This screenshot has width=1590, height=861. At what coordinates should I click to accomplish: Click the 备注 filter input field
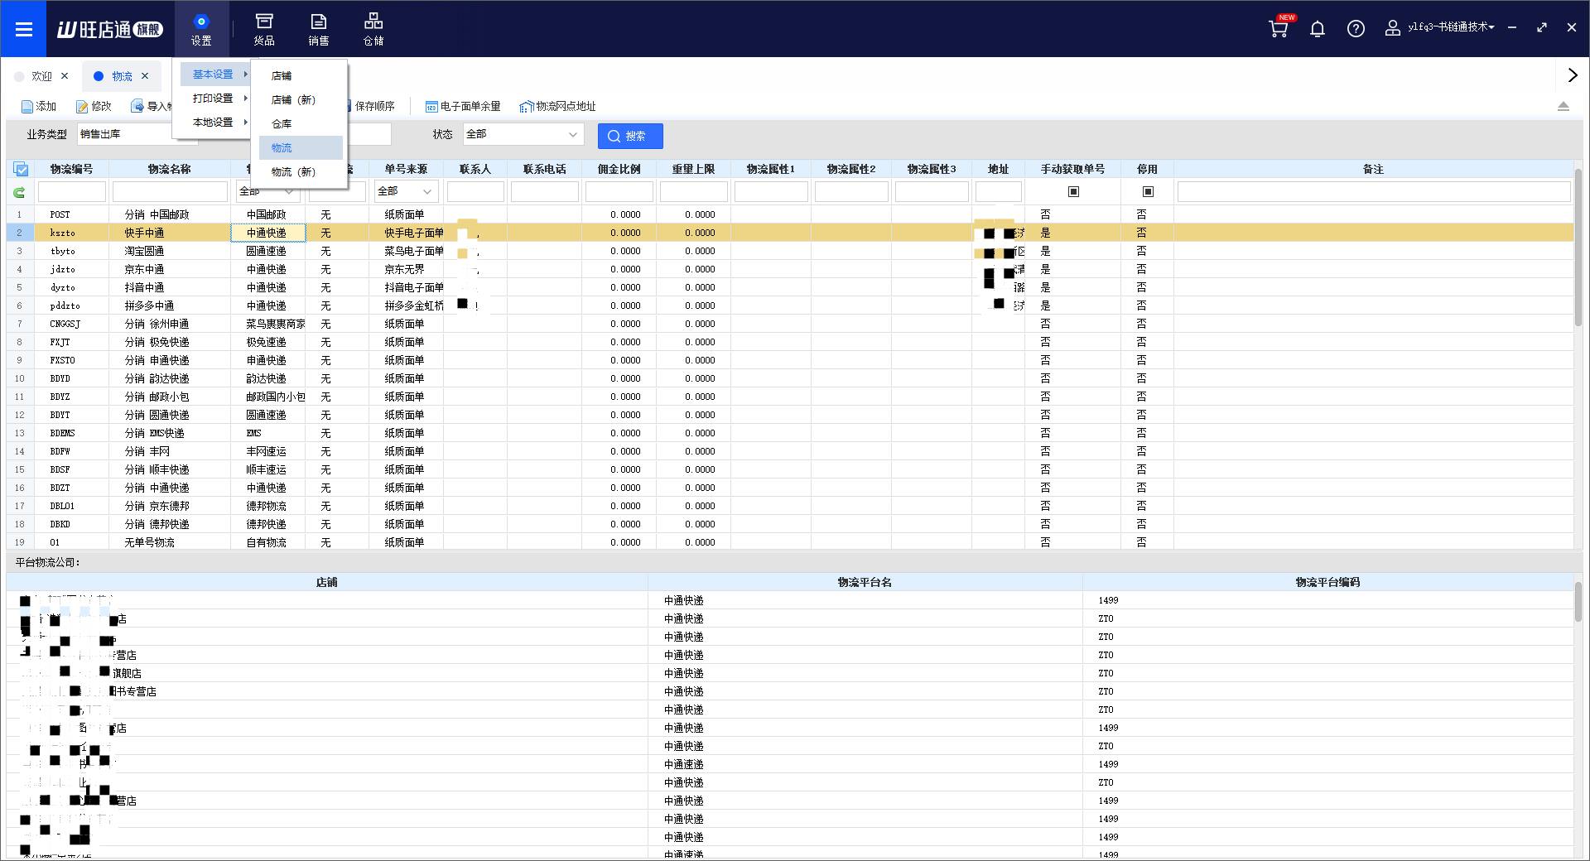[x=1374, y=192]
